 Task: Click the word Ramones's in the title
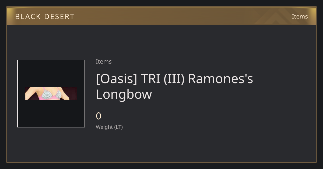click(220, 79)
